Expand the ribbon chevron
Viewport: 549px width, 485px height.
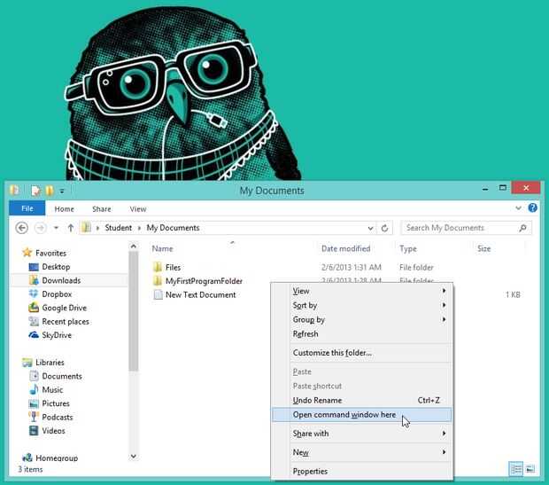518,208
